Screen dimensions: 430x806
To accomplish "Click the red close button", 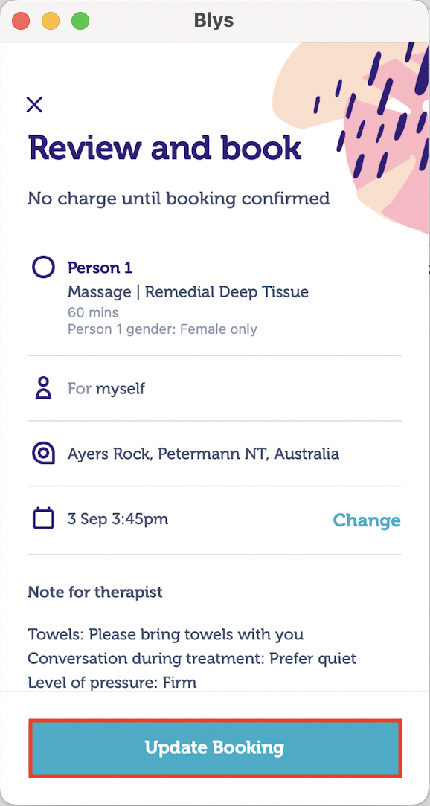I will tap(21, 20).
